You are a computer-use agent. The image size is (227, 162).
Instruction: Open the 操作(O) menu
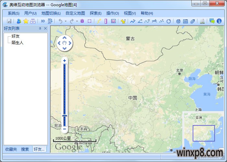pos(113,13)
